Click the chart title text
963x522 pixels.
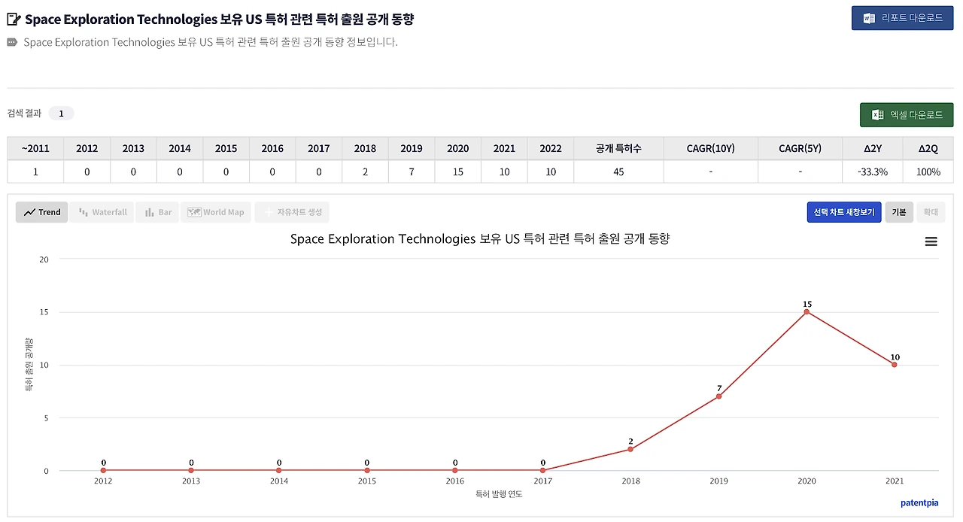pyautogui.click(x=480, y=239)
